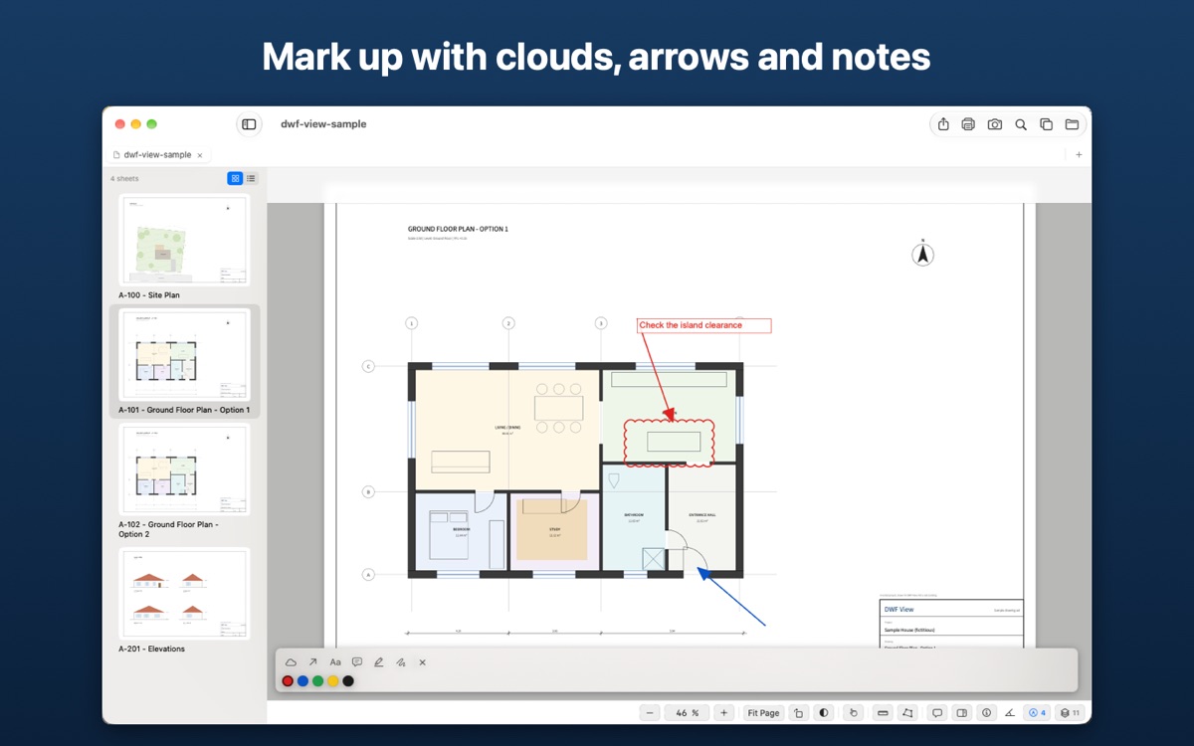The height and width of the screenshot is (746, 1194).
Task: Open search with magnifier icon
Action: (x=1021, y=124)
